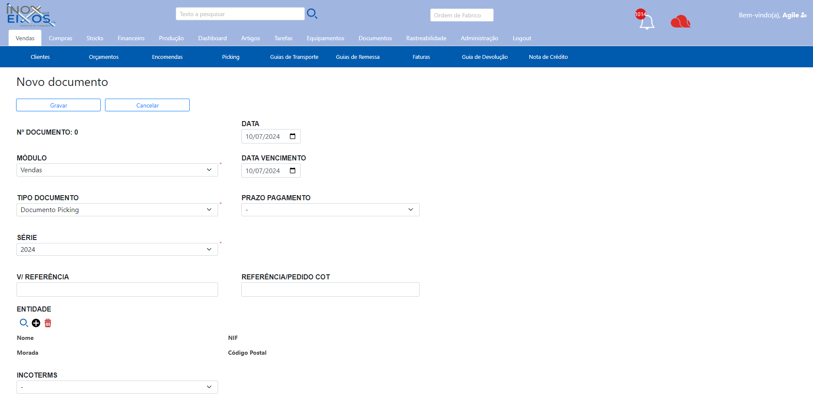Click the Nome label under ENTIDADE
This screenshot has height=400, width=813.
pyautogui.click(x=25, y=338)
